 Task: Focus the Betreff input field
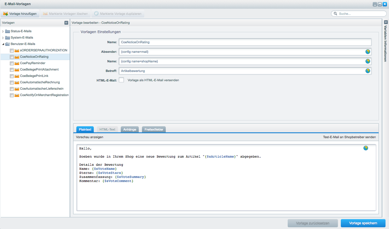pos(245,71)
